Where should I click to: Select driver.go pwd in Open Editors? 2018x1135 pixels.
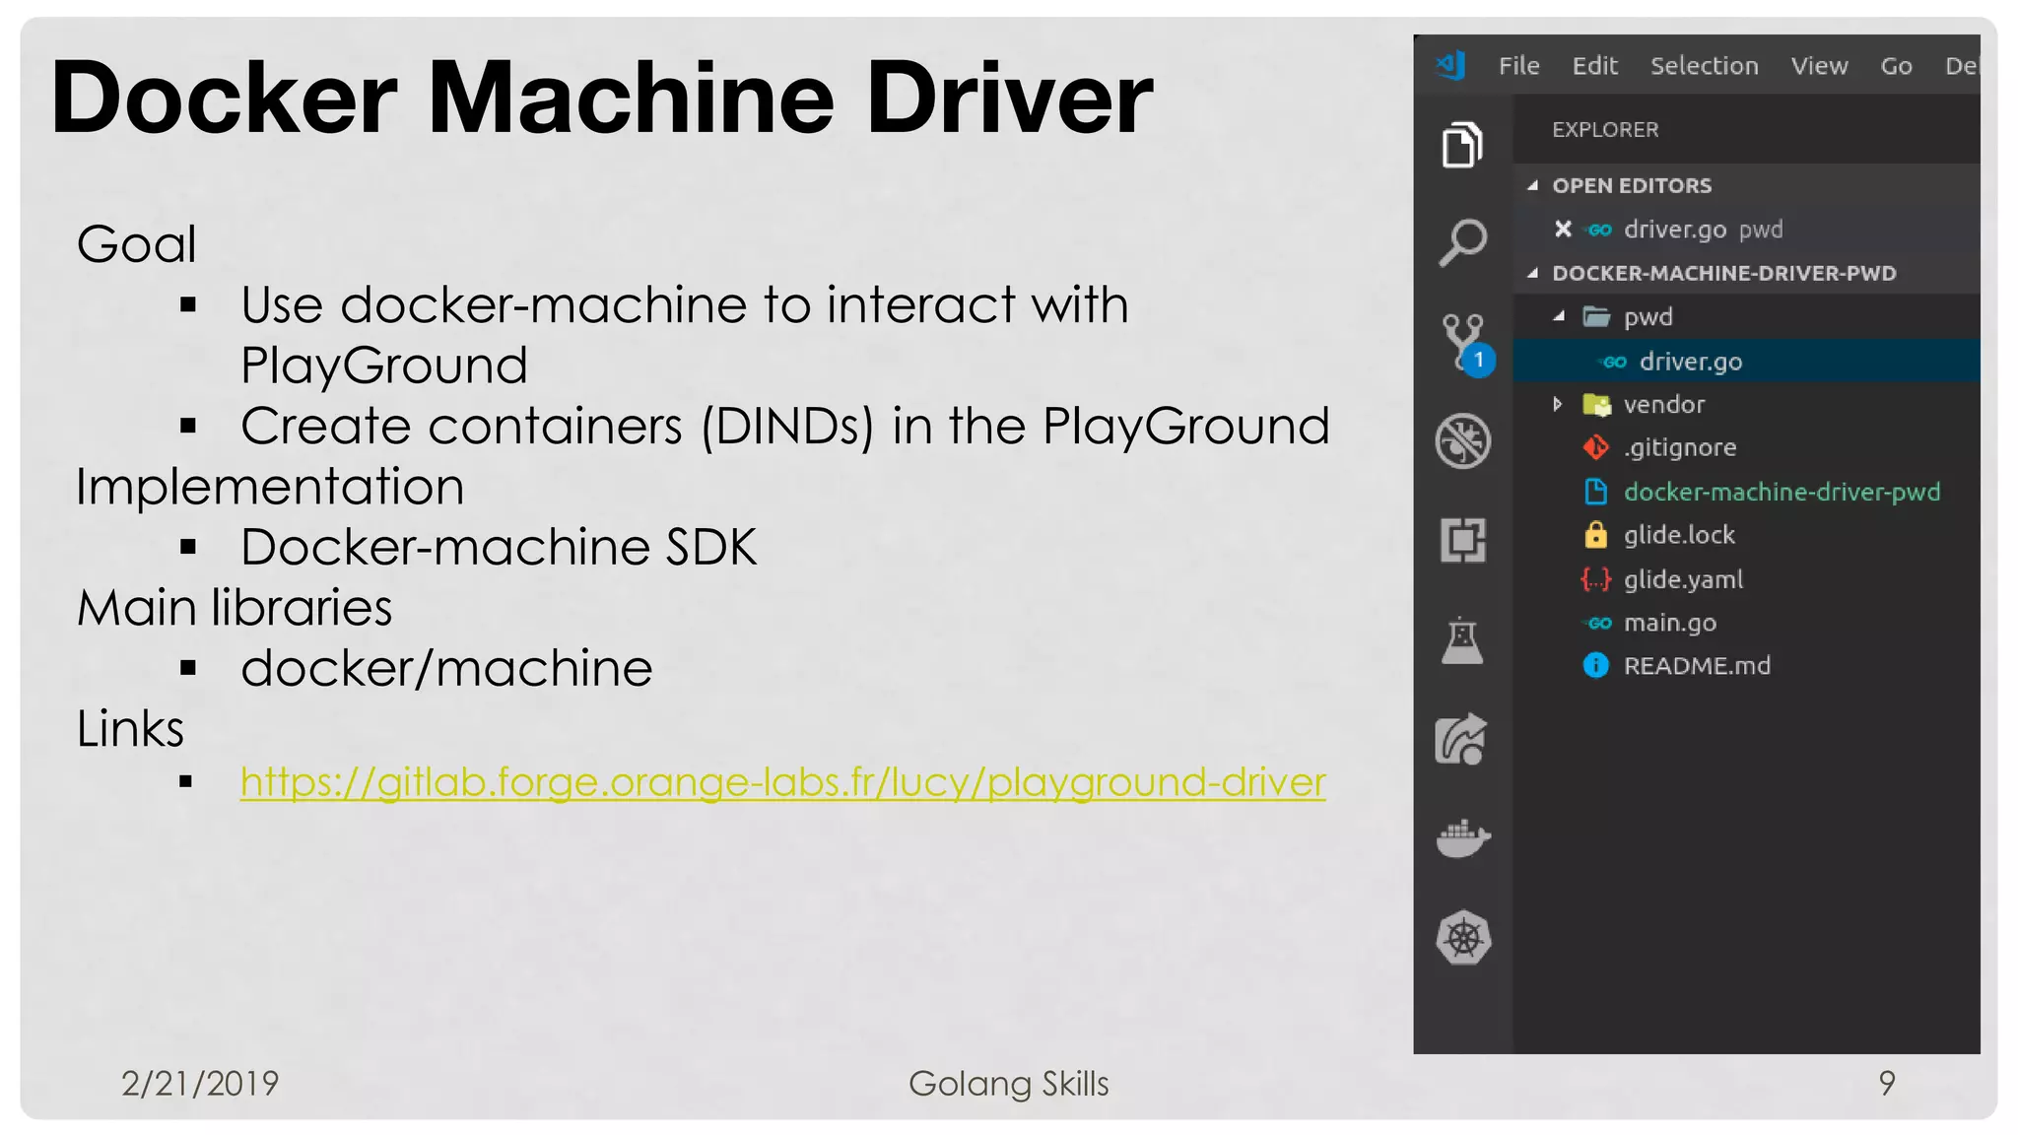click(x=1746, y=230)
